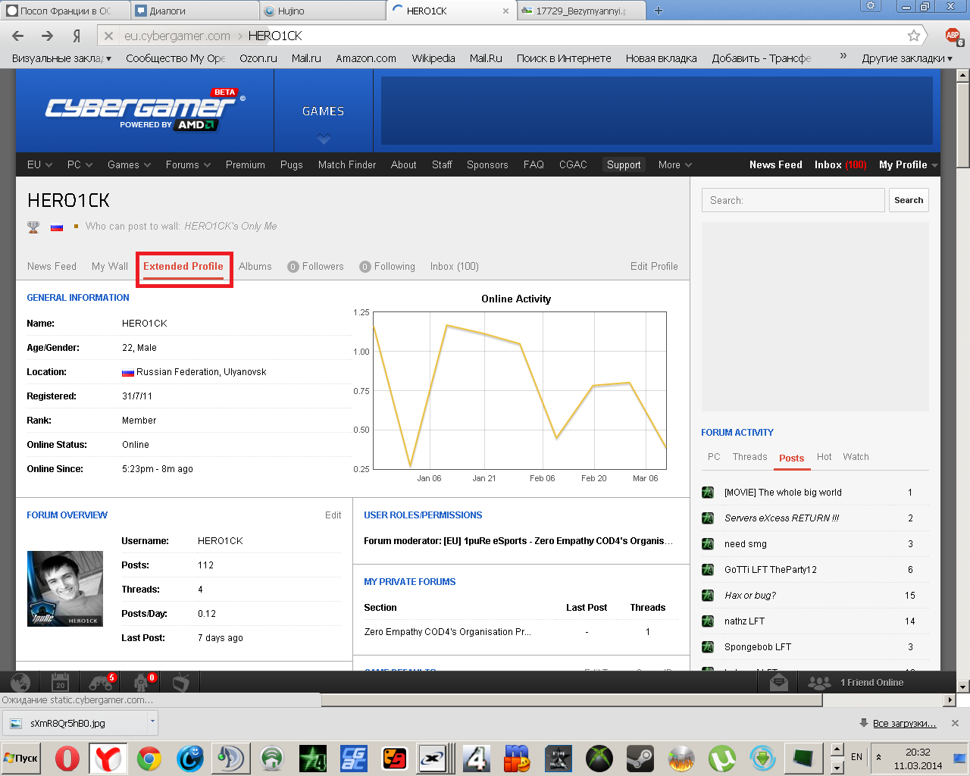The height and width of the screenshot is (776, 970).
Task: Open Inbox (100) profile tab
Action: click(455, 267)
